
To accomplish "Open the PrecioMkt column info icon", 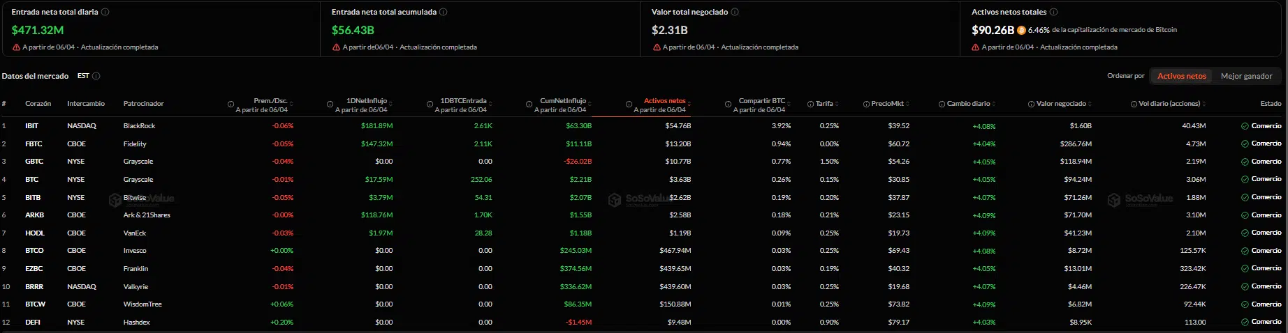I will tap(865, 104).
